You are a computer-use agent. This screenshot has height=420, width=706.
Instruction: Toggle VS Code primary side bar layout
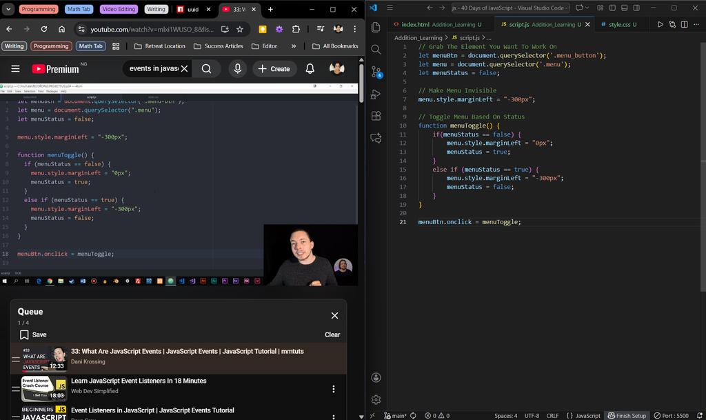612,8
